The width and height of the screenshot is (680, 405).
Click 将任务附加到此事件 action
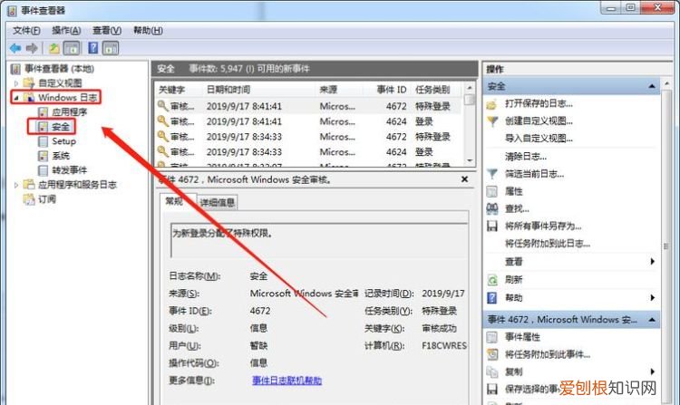tap(548, 355)
